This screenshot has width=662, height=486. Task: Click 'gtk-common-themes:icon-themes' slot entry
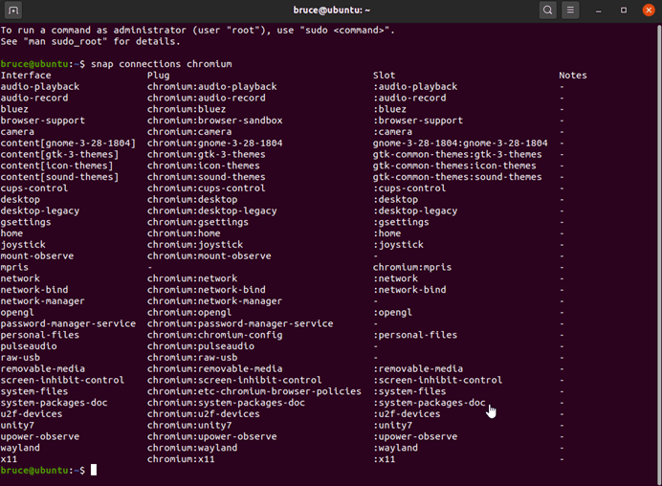pyautogui.click(x=454, y=166)
